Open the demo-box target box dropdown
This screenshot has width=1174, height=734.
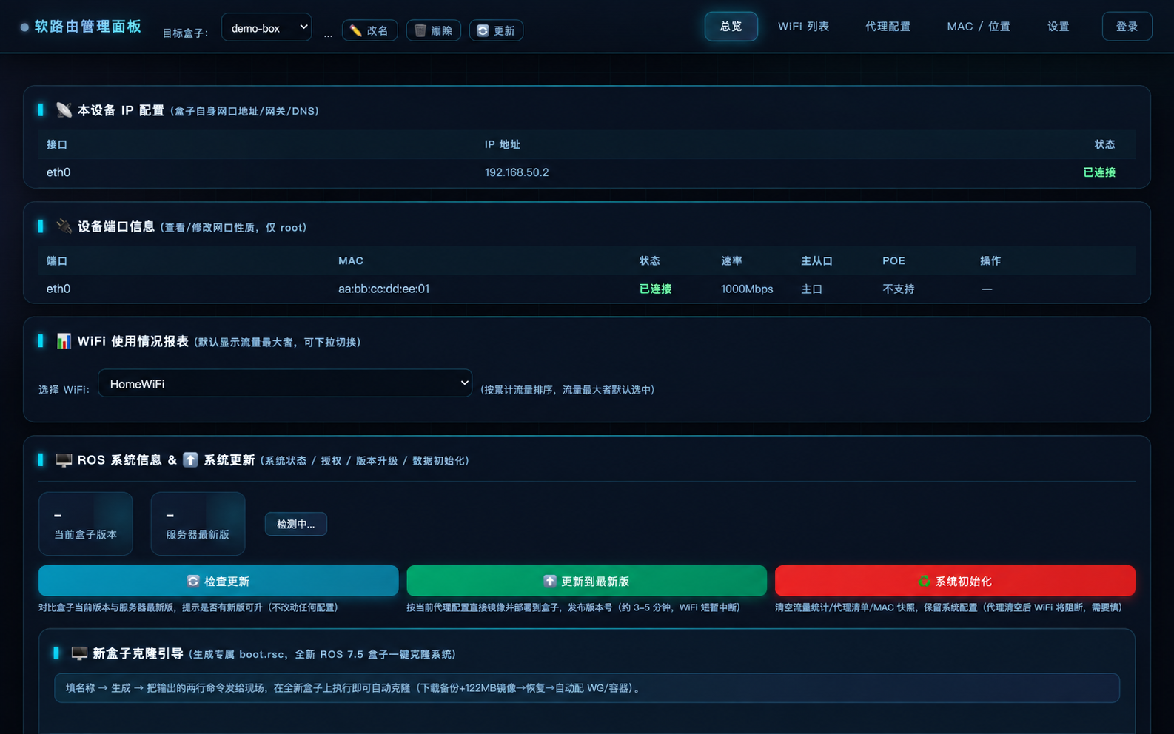266,27
